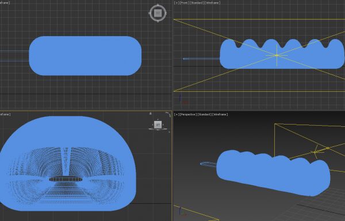Open the [+] menu of the Perspective viewport
This screenshot has width=345, height=221.
[177, 114]
